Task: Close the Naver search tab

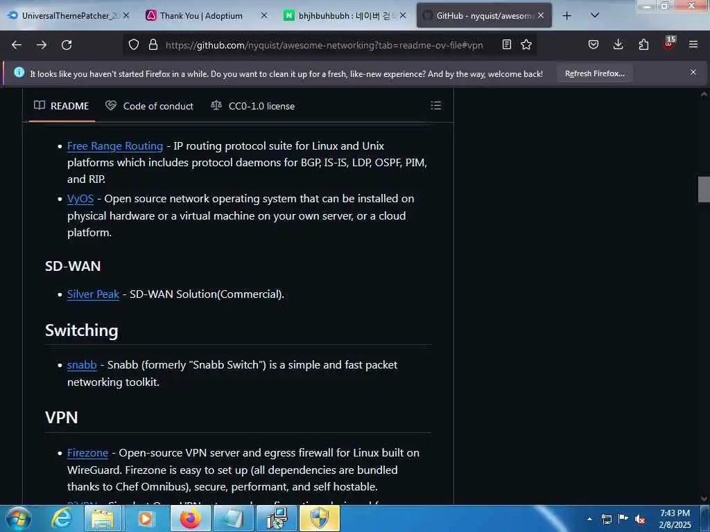Action: (x=403, y=15)
